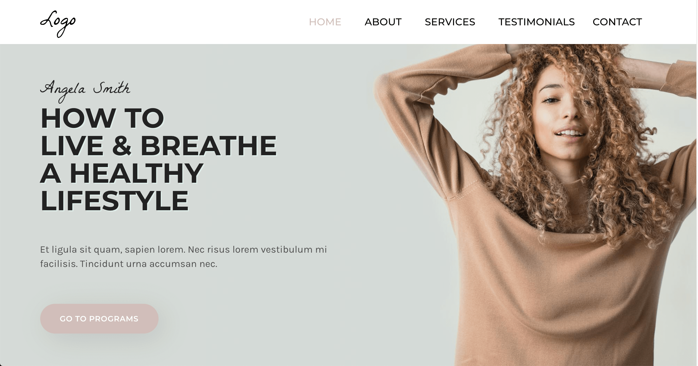Click the paragraph line starting "Et ligula sit quam"
Screen dimensions: 698x366
pos(184,250)
